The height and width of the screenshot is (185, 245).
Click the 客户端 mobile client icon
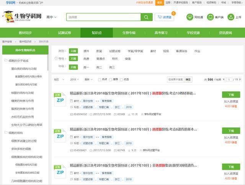click(210, 17)
